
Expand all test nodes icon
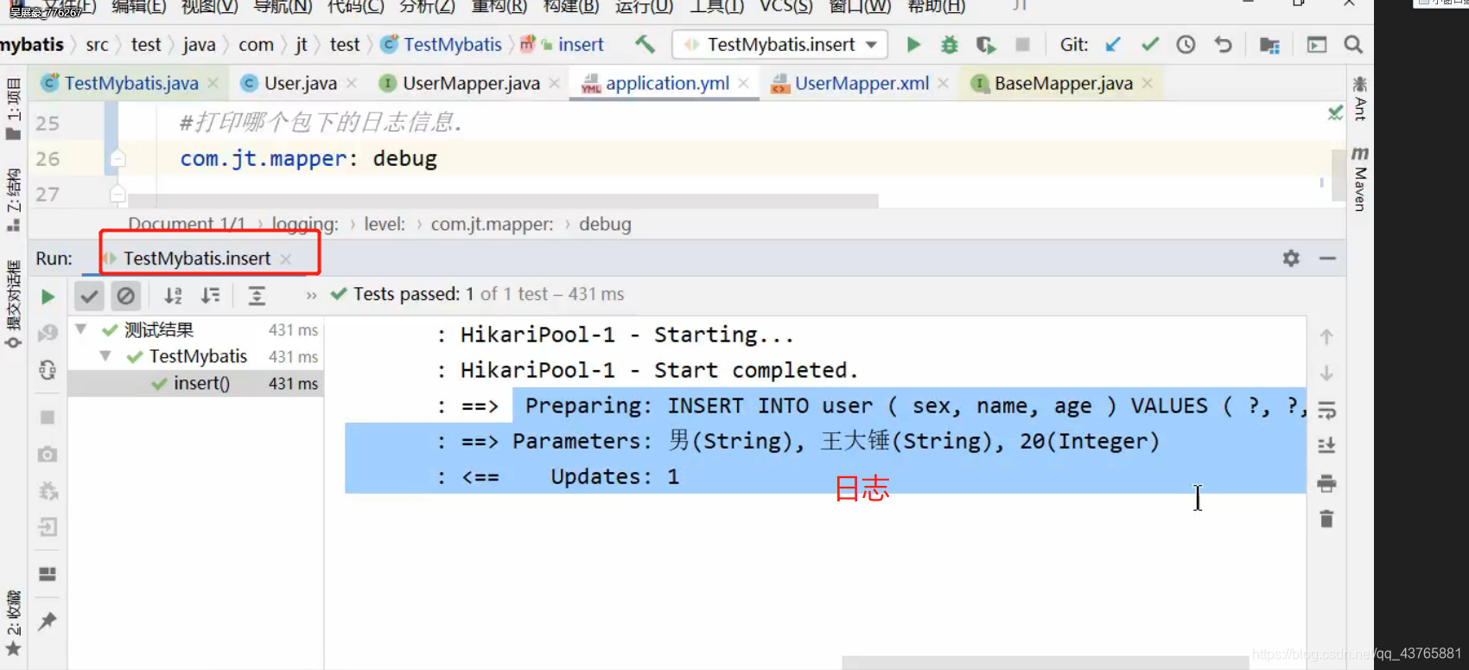(x=257, y=296)
